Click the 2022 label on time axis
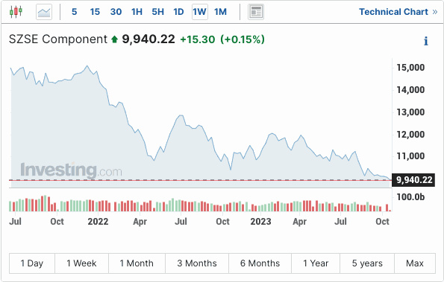Screen dimensions: 444x282 (x=98, y=222)
